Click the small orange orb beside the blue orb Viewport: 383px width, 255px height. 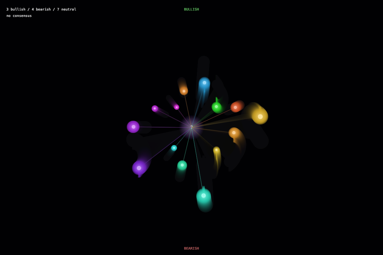pyautogui.click(x=184, y=91)
